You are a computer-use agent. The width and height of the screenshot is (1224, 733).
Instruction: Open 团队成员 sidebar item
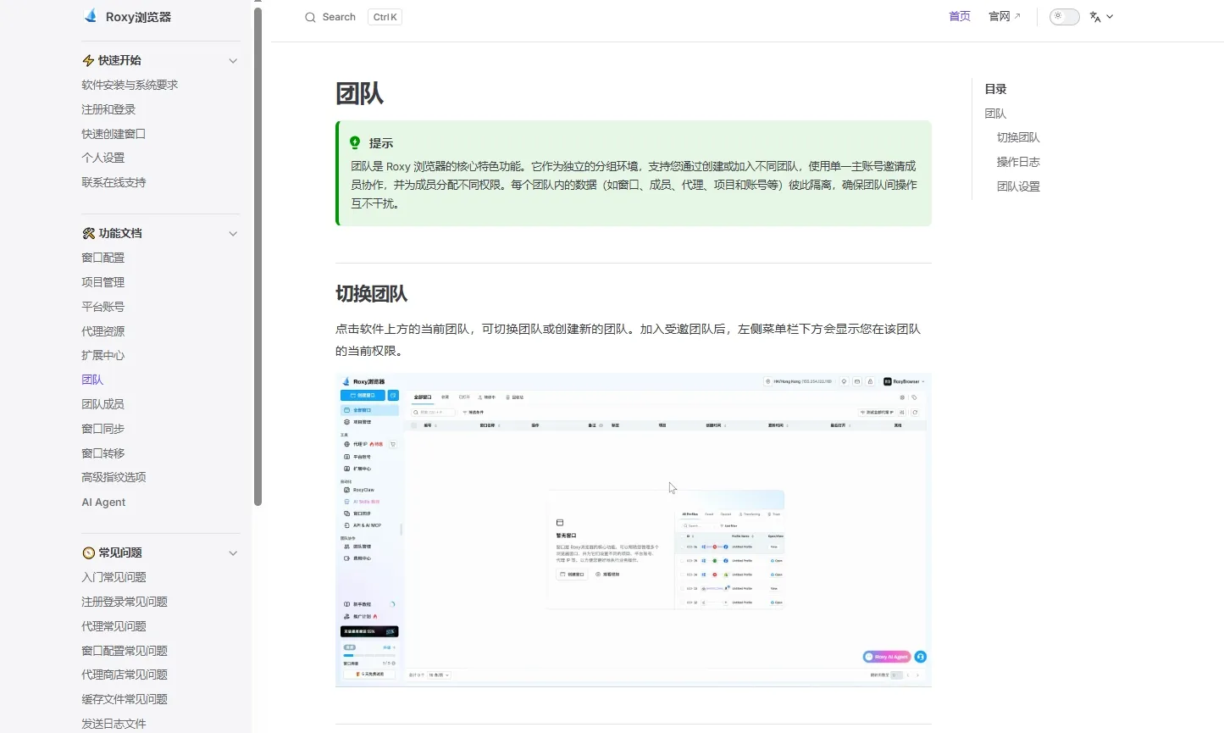(103, 404)
